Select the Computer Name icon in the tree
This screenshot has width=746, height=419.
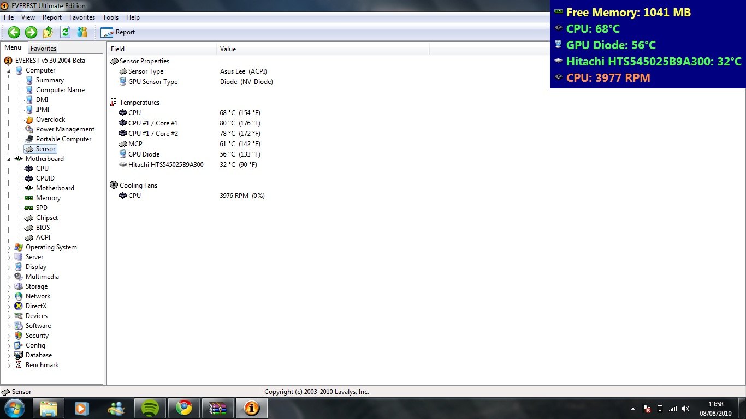[x=29, y=90]
